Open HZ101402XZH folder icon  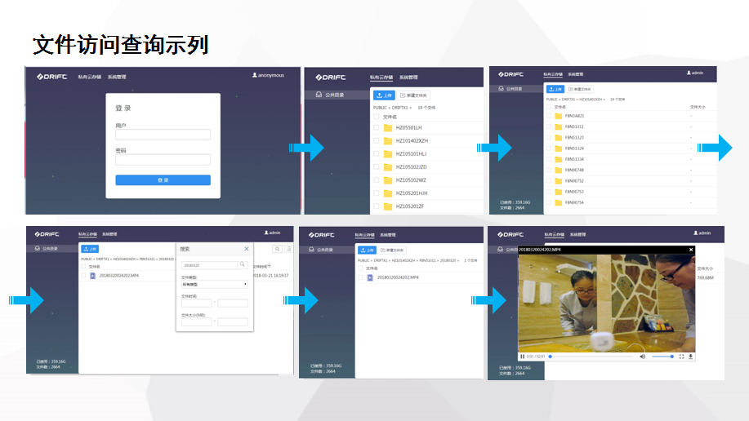coord(388,141)
